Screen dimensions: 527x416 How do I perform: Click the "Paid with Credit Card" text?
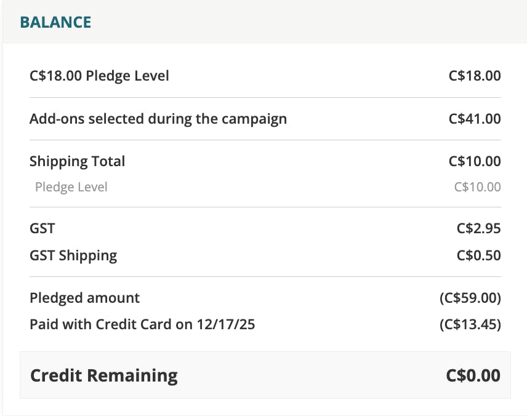coord(100,324)
